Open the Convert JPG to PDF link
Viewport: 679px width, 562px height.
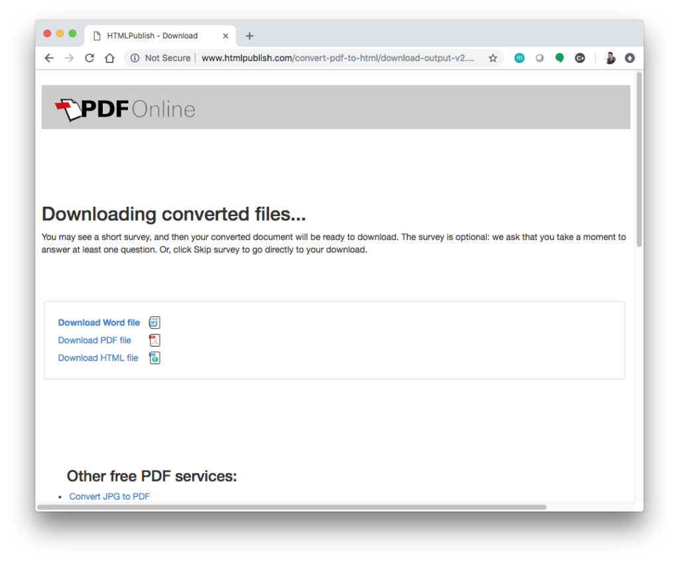click(109, 496)
